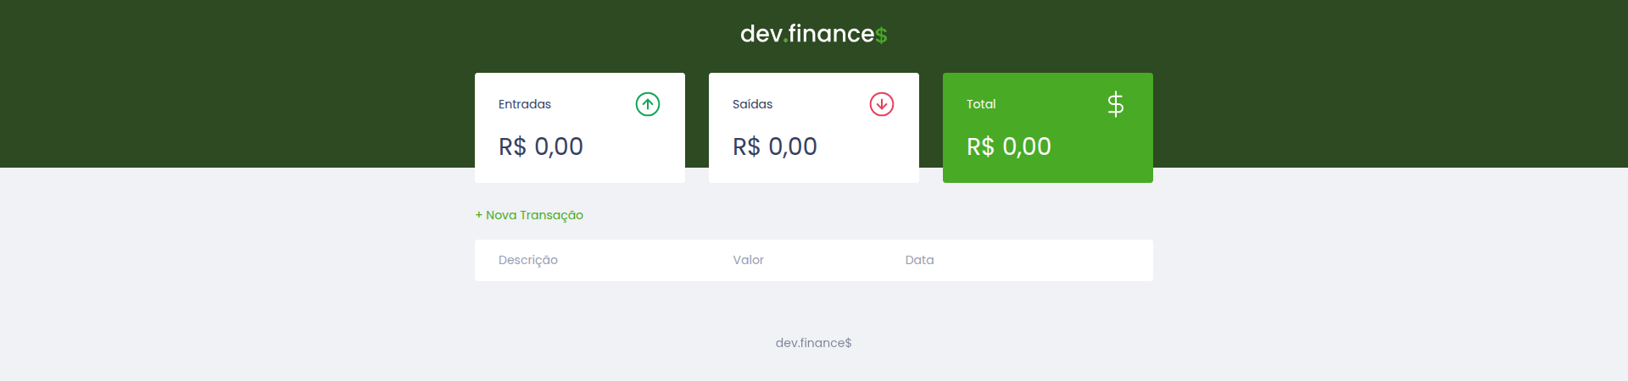The height and width of the screenshot is (381, 1628).
Task: Click the Entradas amount R$ 0,00
Action: click(541, 146)
